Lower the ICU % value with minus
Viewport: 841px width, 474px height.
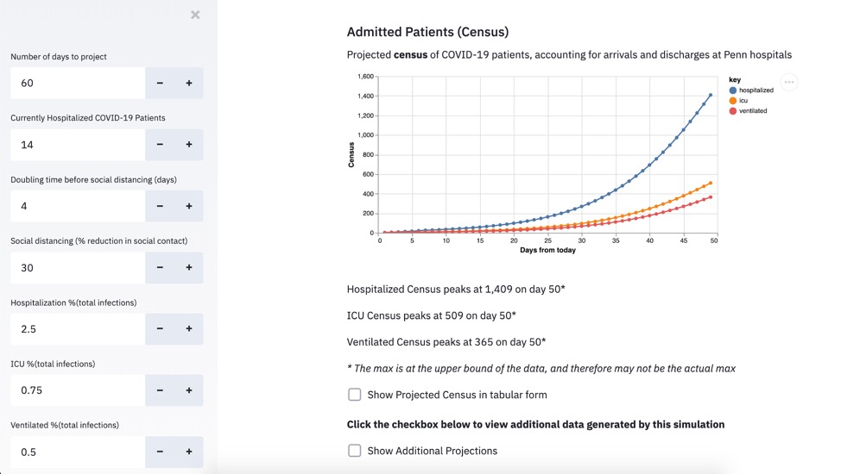tap(160, 390)
